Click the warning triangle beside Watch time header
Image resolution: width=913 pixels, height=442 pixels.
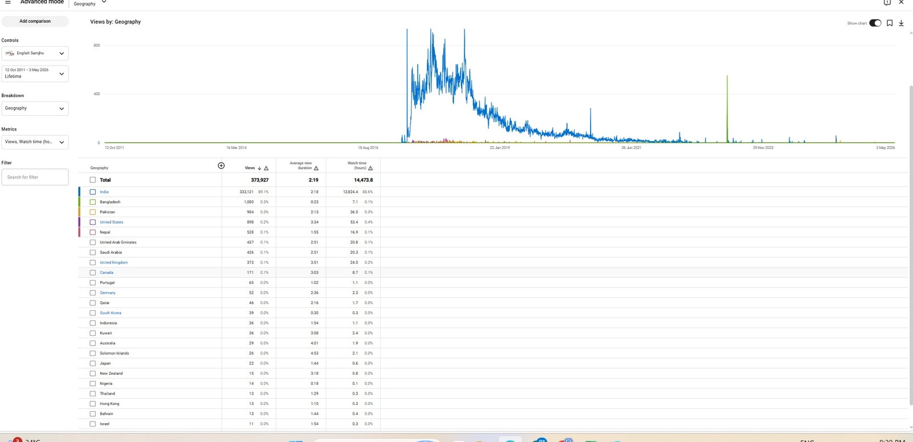pyautogui.click(x=370, y=168)
